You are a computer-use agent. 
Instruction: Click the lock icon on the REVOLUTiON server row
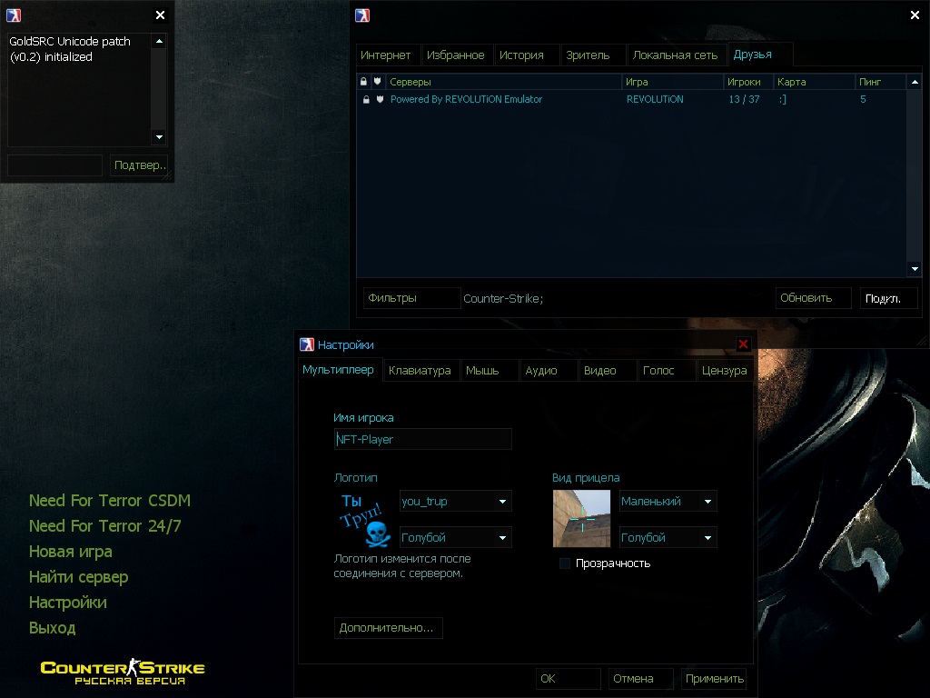click(x=366, y=100)
